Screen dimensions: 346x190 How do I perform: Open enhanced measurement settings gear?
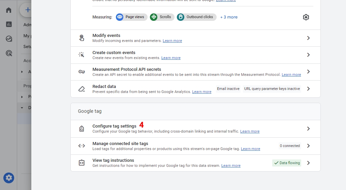tap(306, 17)
